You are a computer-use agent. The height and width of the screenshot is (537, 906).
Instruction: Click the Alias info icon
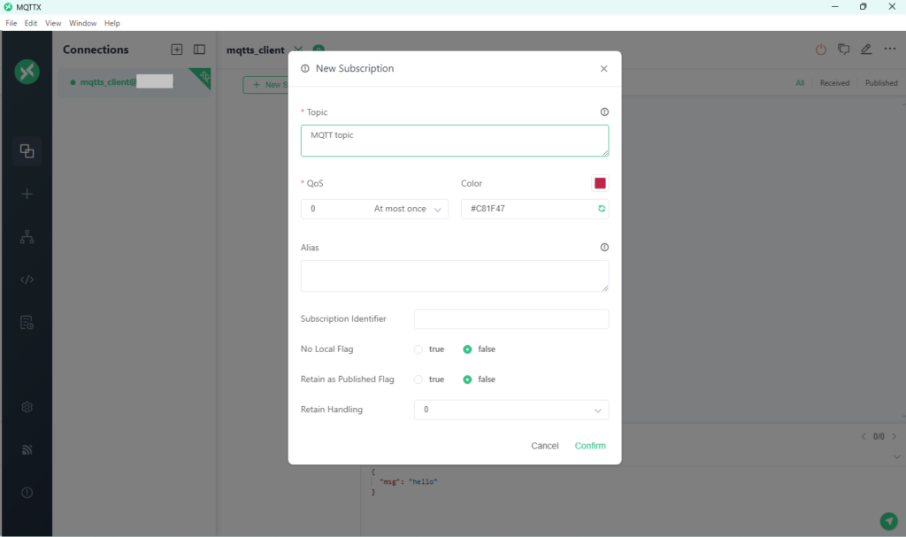[x=604, y=248]
